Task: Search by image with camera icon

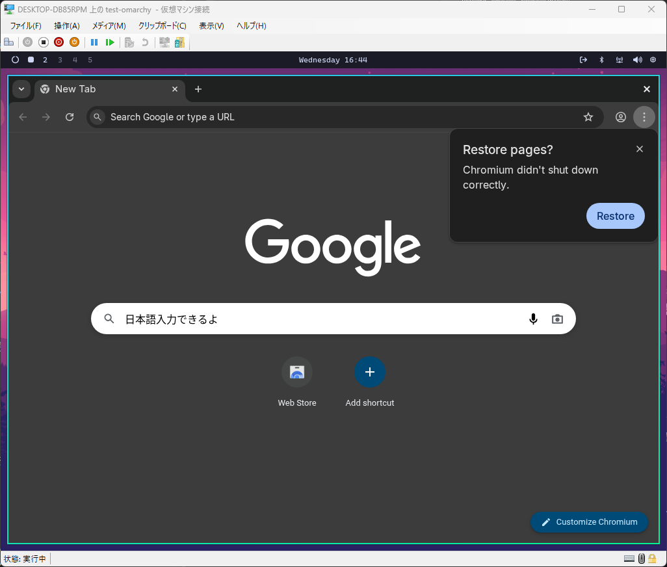Action: (x=557, y=319)
